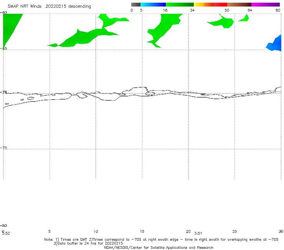Click the "34" label under the color bar
Image resolution: width=284 pixels, height=250 pixels.
[192, 10]
